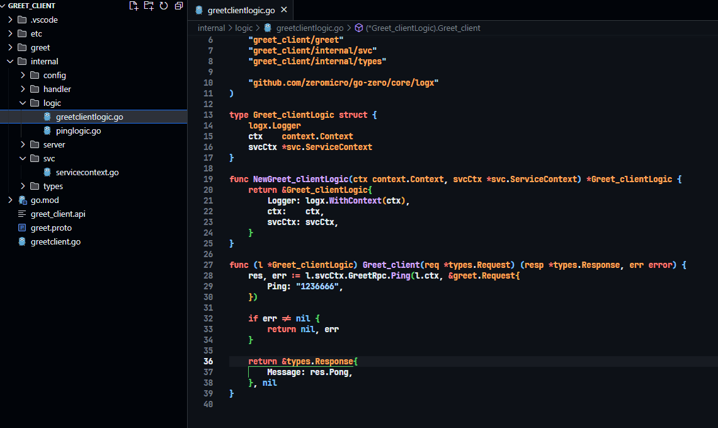This screenshot has width=718, height=428.
Task: Expand the handler folder
Action: click(x=23, y=89)
